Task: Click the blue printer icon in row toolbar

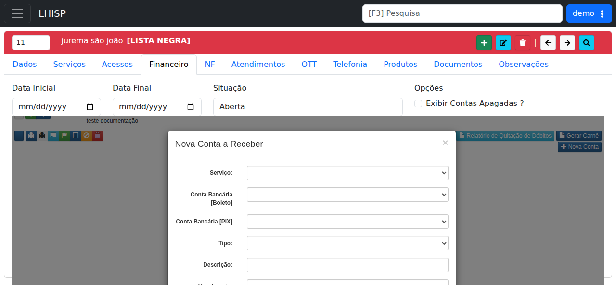Action: (31, 136)
